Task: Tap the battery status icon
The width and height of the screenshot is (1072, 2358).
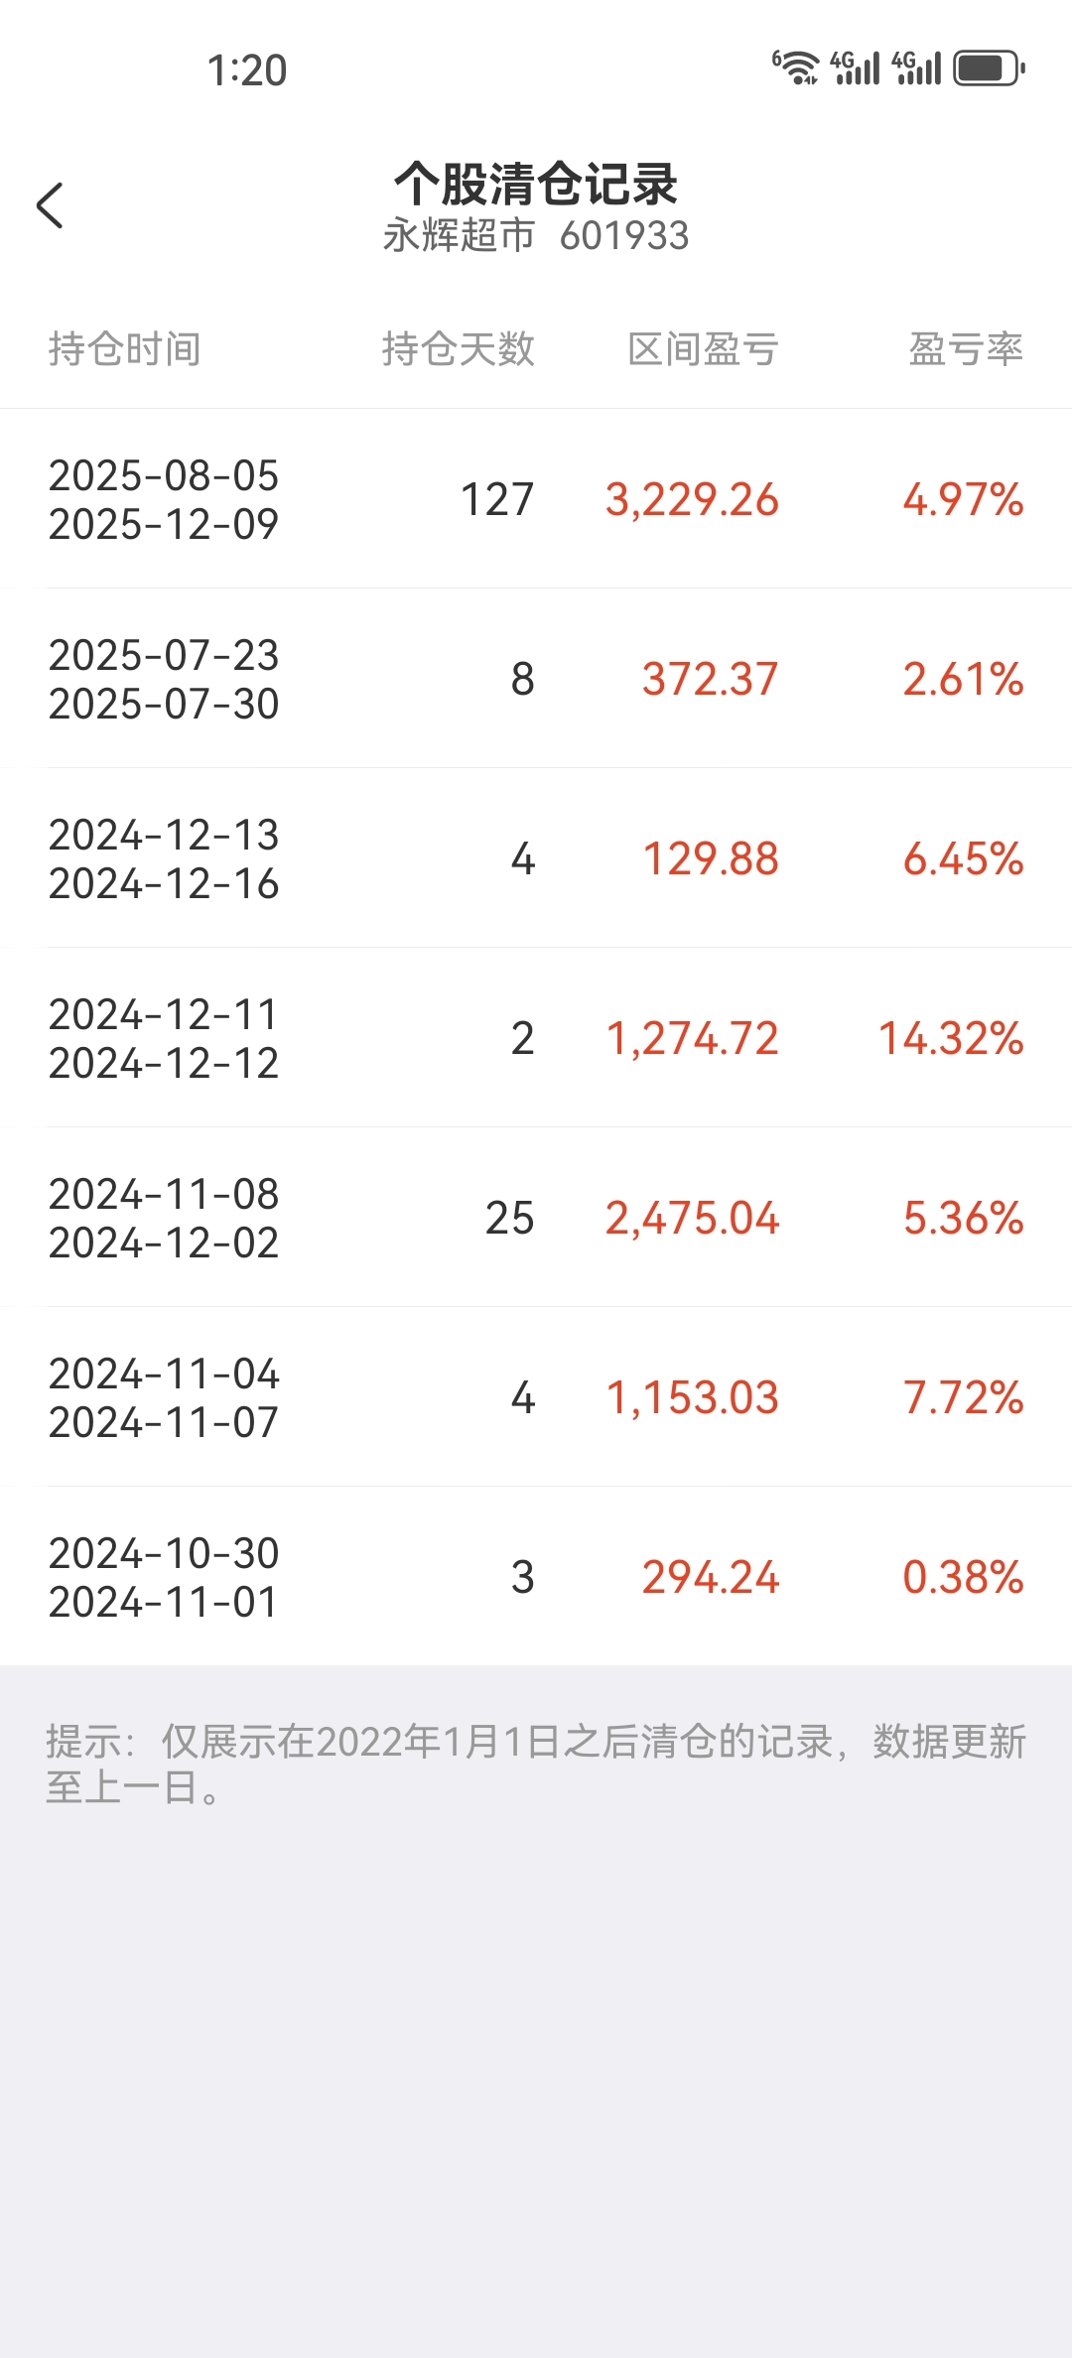Action: [x=989, y=68]
